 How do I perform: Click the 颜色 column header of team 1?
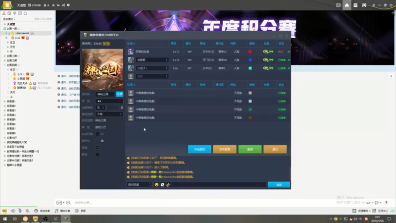click(x=252, y=44)
